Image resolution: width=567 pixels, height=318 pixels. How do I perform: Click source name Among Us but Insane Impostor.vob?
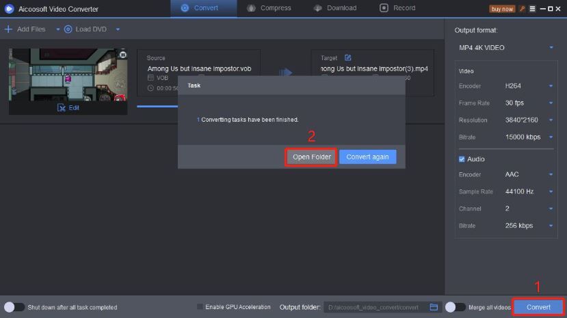pos(199,68)
